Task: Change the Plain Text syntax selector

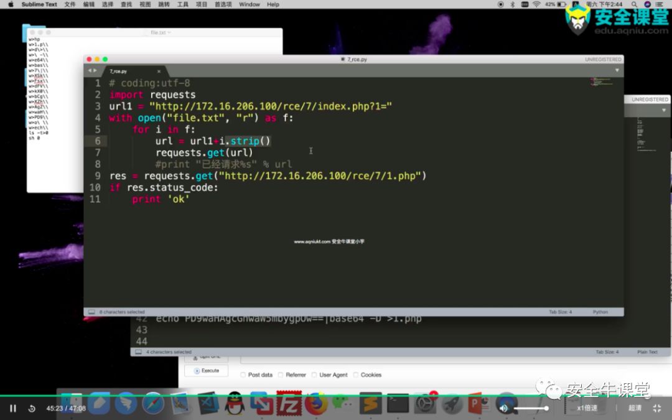Action: click(647, 352)
